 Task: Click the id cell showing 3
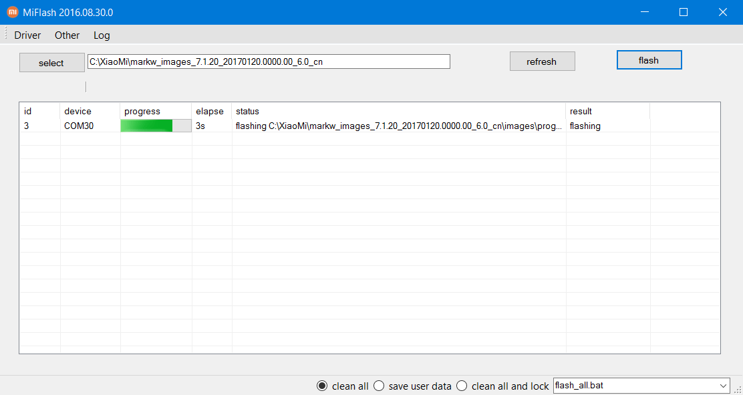click(40, 126)
